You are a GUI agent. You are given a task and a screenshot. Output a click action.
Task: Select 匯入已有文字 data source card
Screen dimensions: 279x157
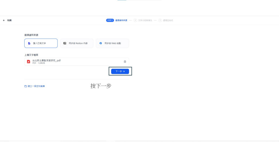coord(41,43)
